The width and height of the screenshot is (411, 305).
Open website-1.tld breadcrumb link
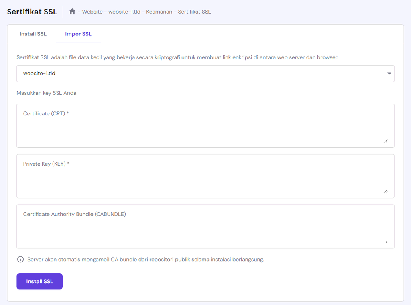pos(124,12)
